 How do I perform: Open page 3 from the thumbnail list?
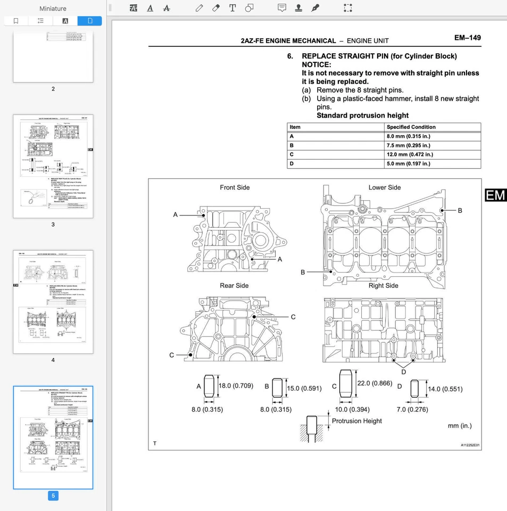point(53,165)
